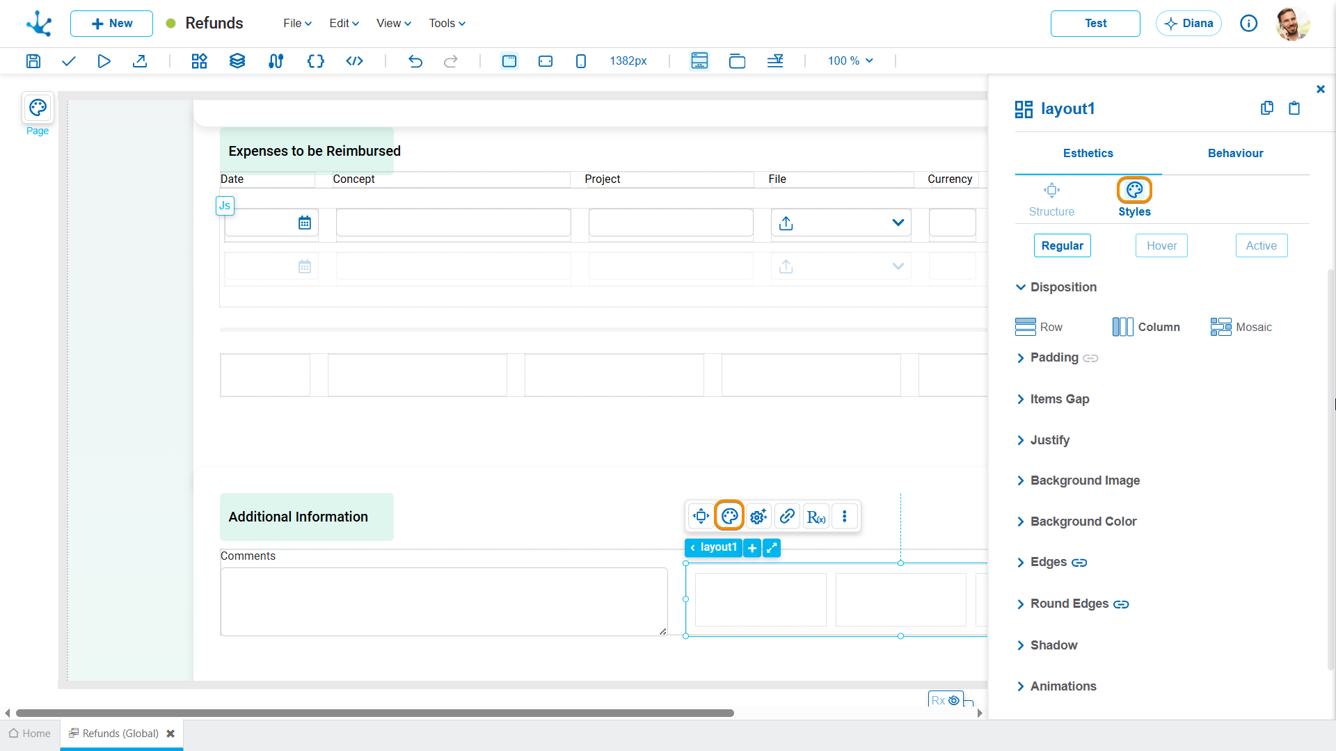This screenshot has height=751, width=1336.
Task: Select the Hover state toggle
Action: click(x=1161, y=245)
